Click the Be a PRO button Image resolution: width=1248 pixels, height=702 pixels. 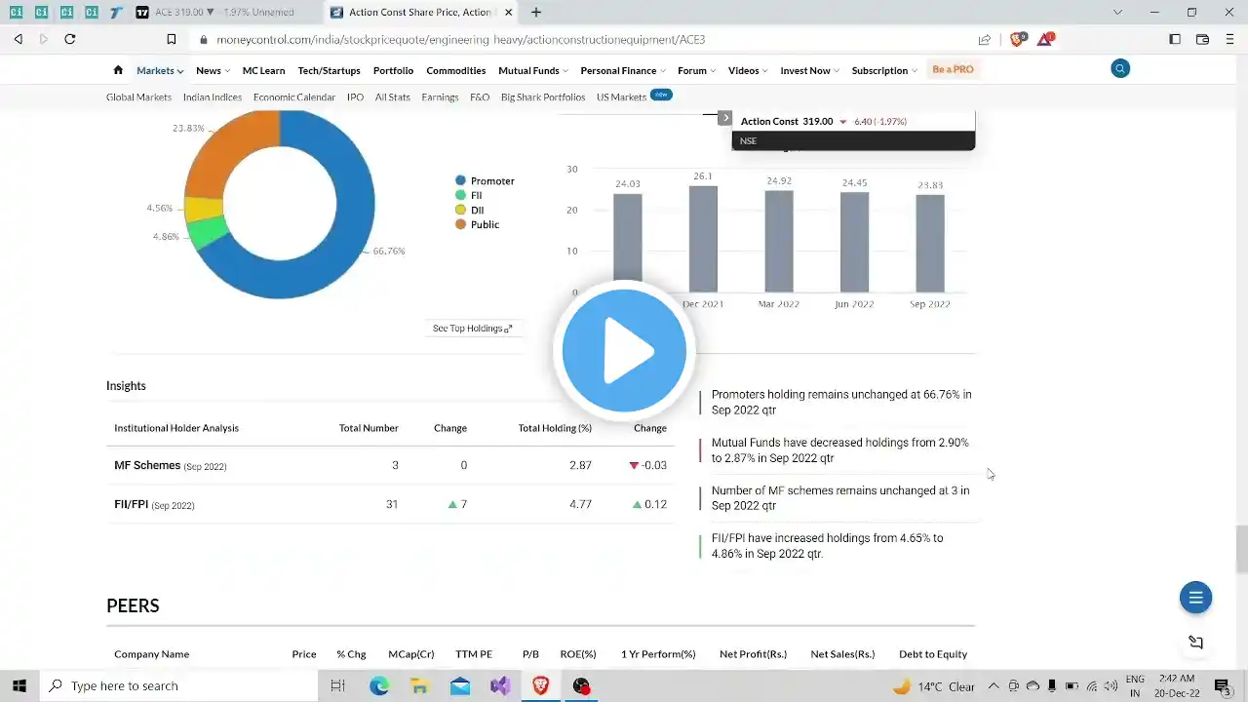point(953,69)
